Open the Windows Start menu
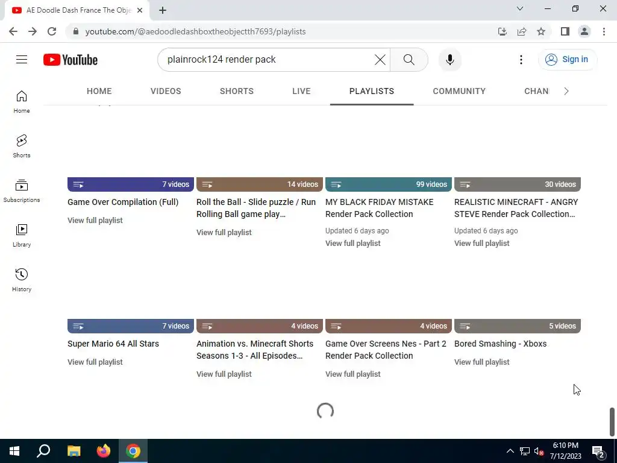Screen dimensions: 617x463 [x=14, y=451]
